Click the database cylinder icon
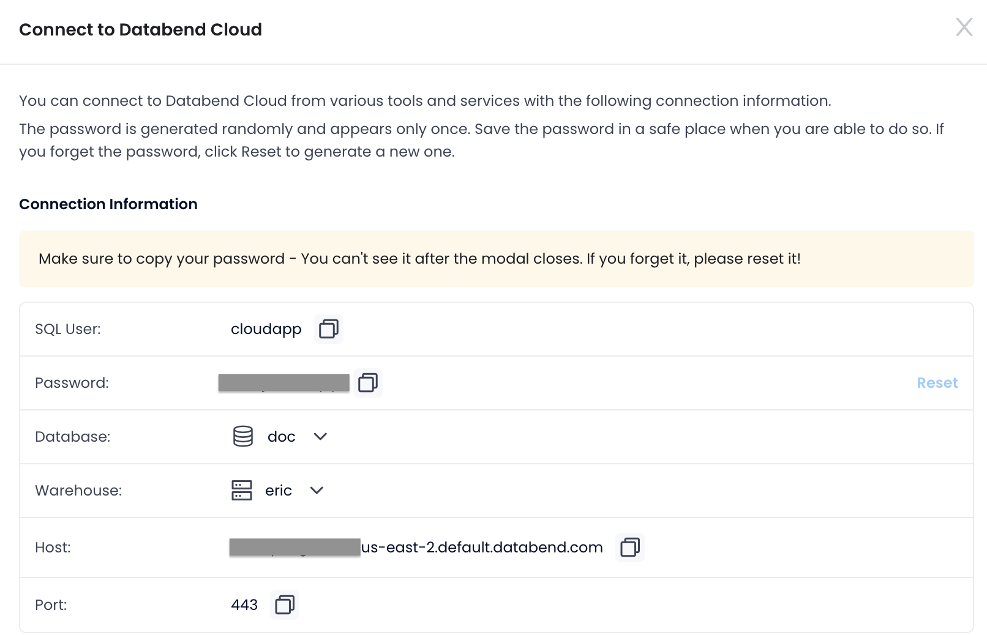The width and height of the screenshot is (987, 635). point(243,437)
